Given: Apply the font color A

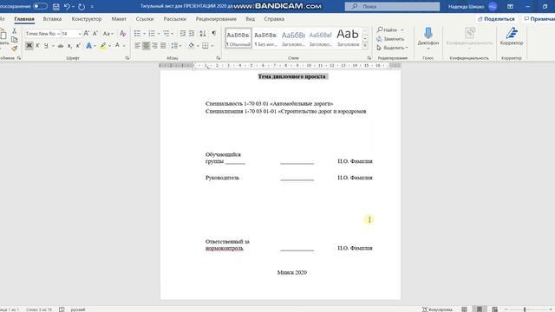Looking at the screenshot, I should (x=117, y=46).
